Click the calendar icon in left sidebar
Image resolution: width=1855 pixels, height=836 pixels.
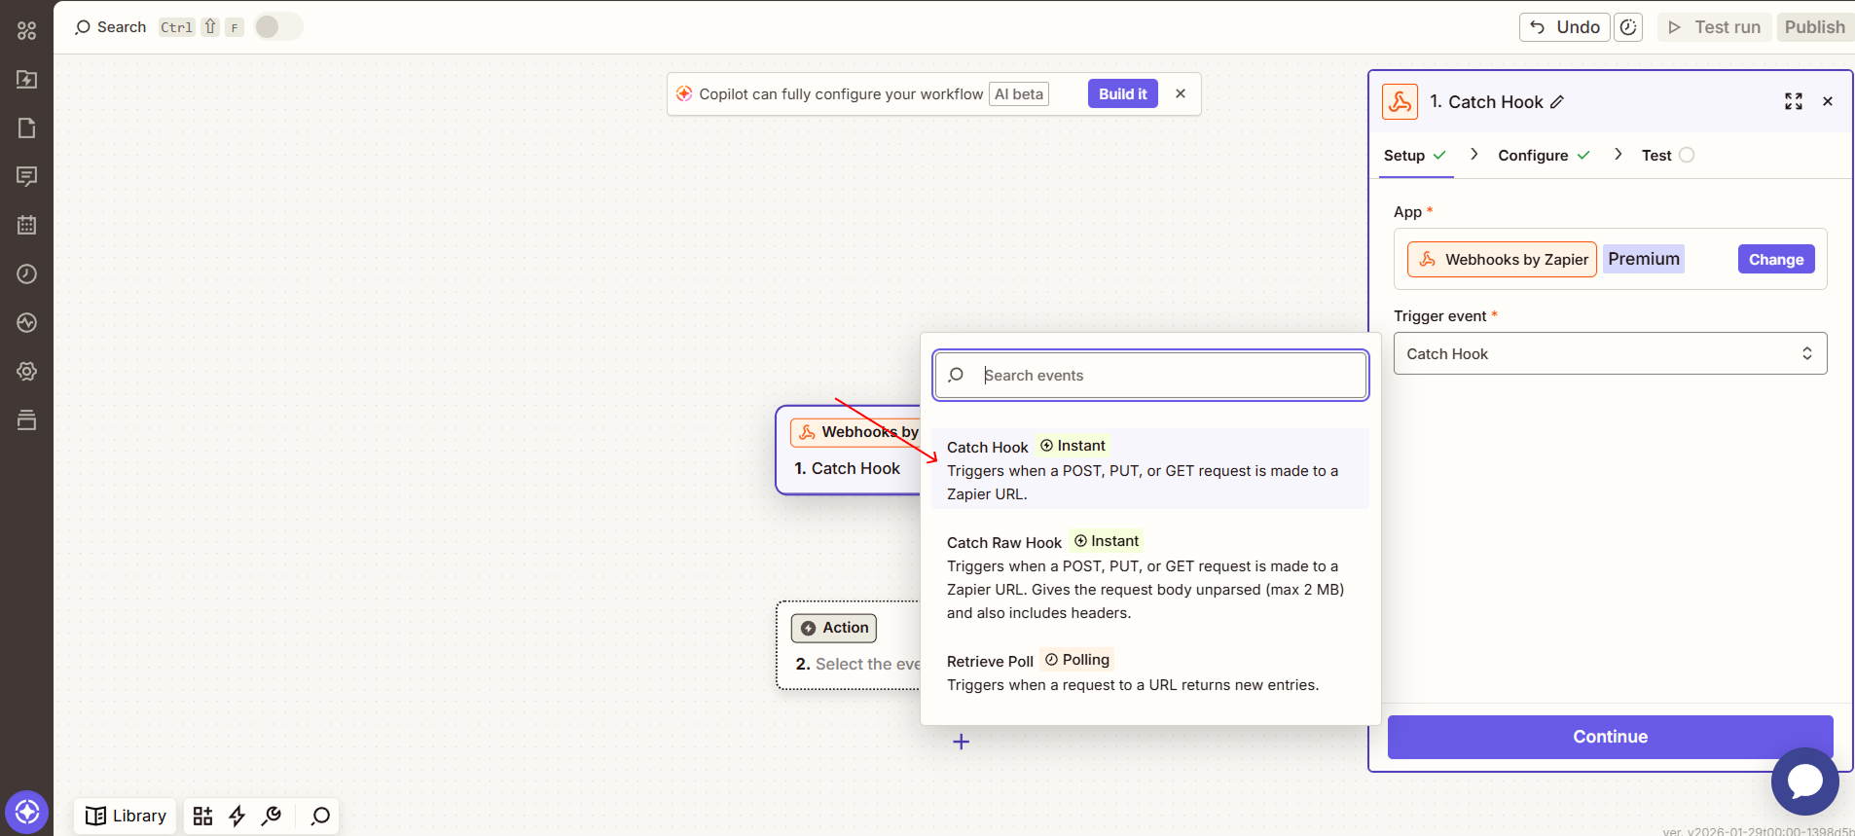coord(26,225)
